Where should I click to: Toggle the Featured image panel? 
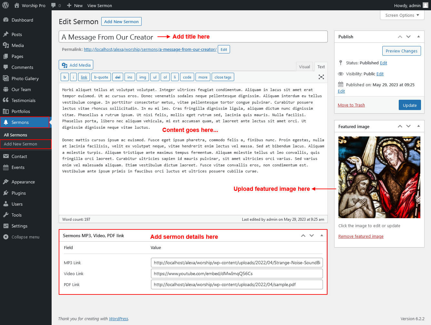click(418, 126)
